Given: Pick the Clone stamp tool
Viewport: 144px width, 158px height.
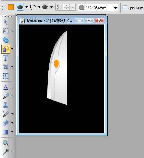Looking at the screenshot, I should pyautogui.click(x=5, y=105).
